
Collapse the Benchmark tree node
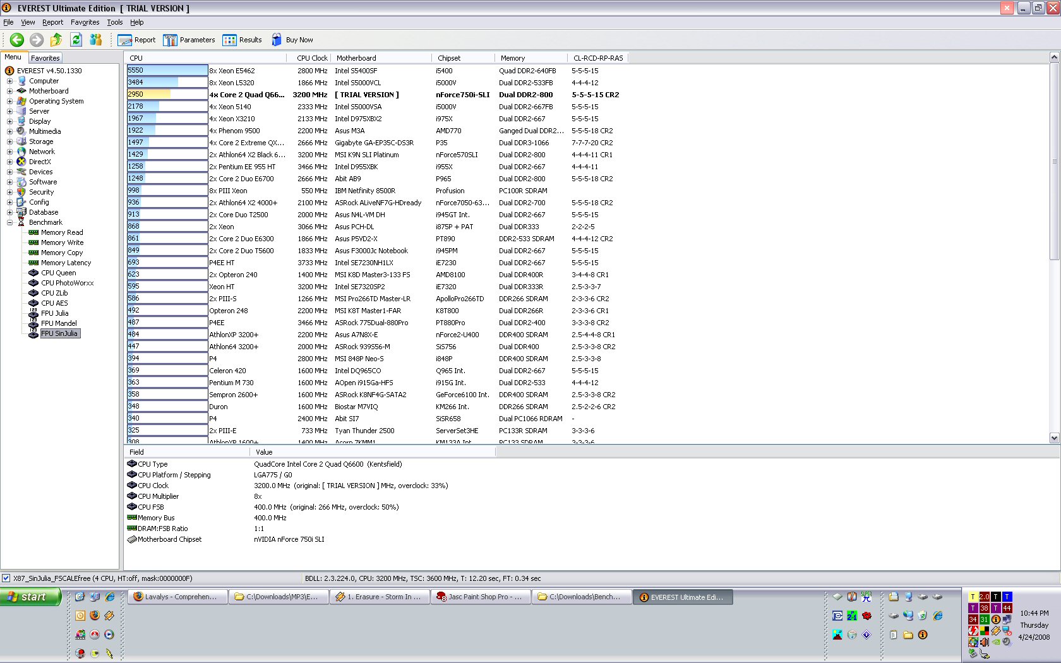pyautogui.click(x=9, y=222)
